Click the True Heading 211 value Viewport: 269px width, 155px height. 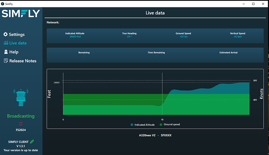tap(129, 37)
